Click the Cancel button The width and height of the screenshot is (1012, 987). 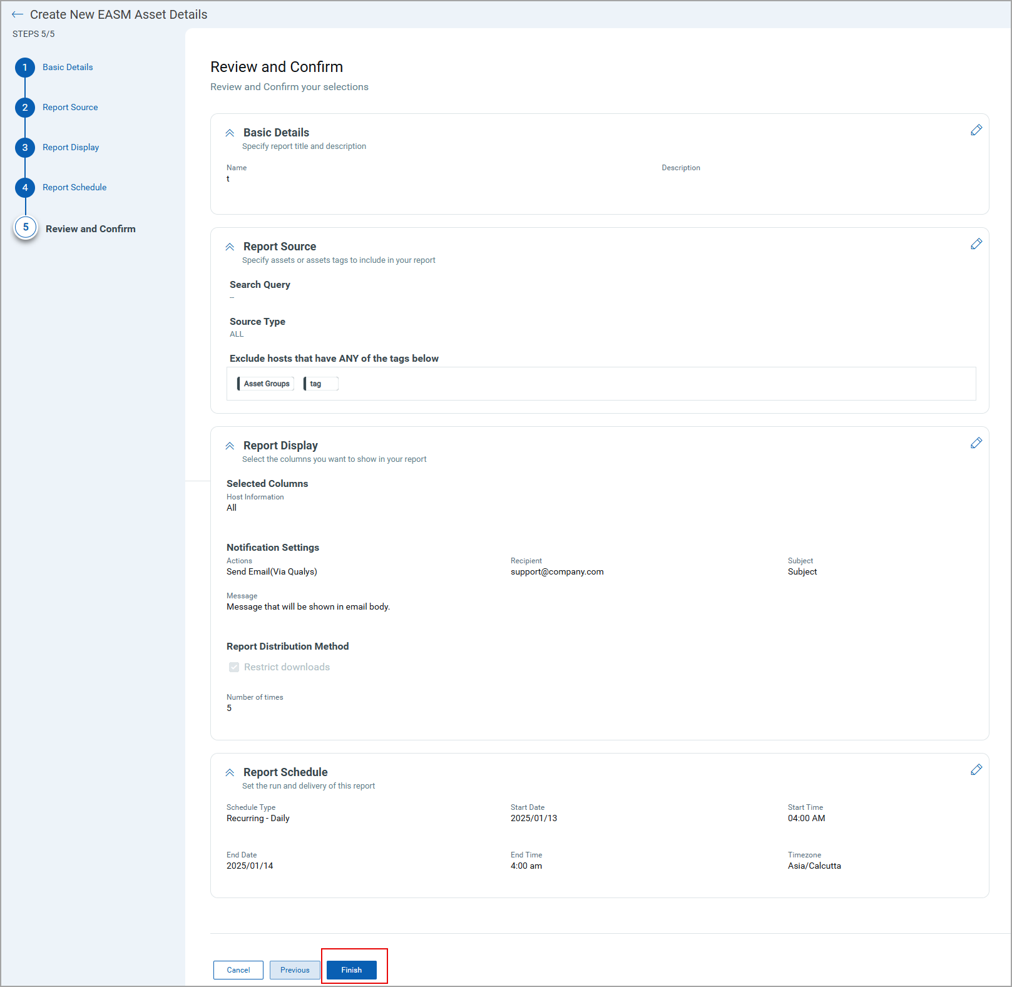click(238, 969)
